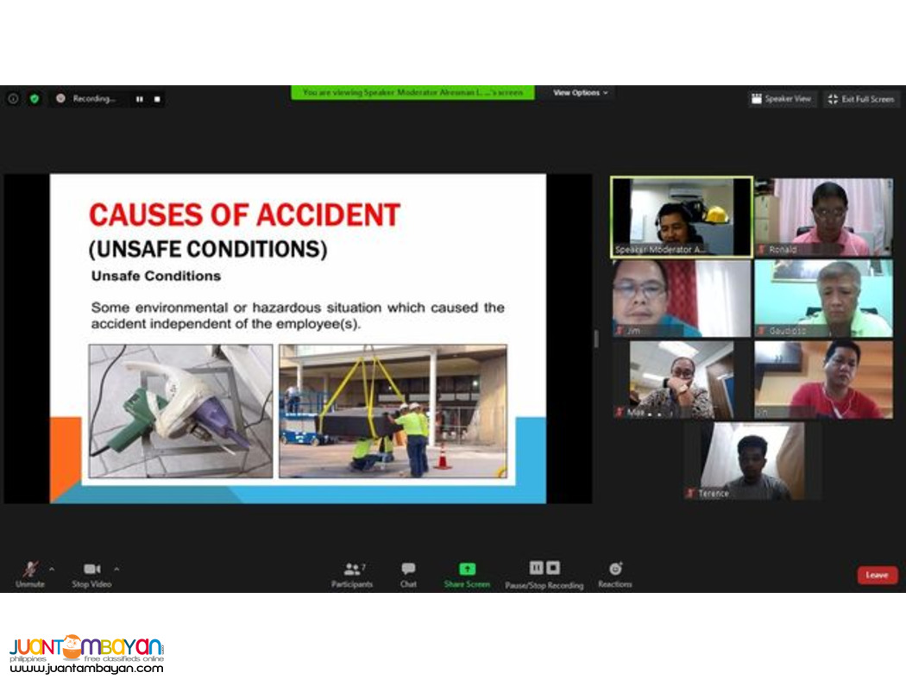The height and width of the screenshot is (679, 906).
Task: Open the Reactions panel
Action: tap(614, 569)
